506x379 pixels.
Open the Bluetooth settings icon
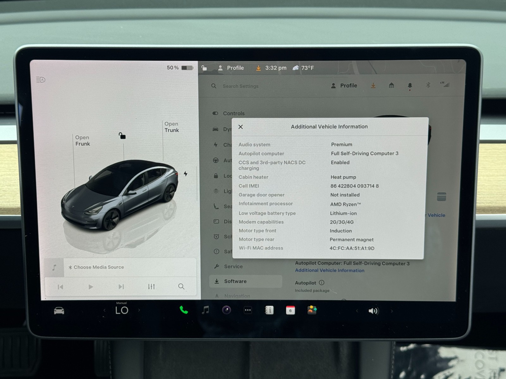click(x=428, y=85)
